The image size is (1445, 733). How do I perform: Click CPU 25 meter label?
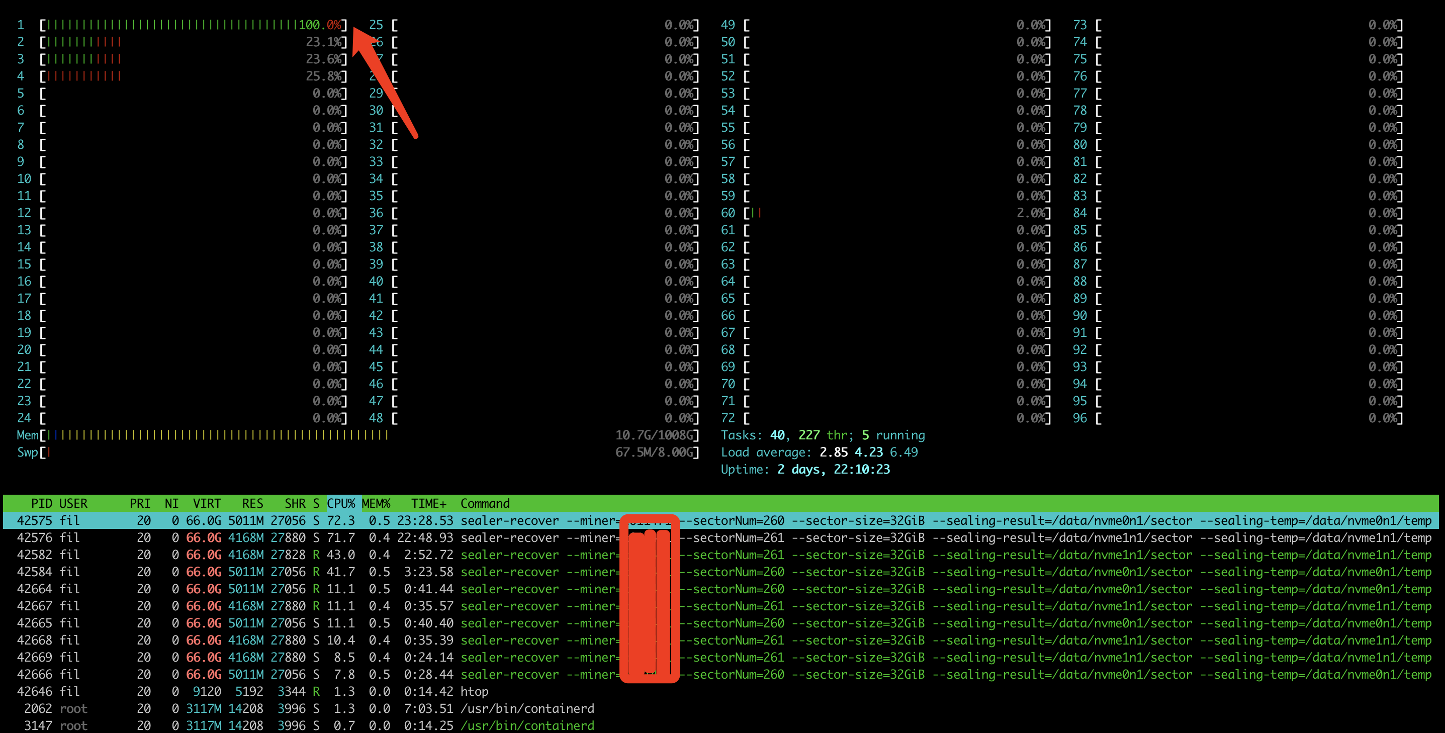point(376,25)
